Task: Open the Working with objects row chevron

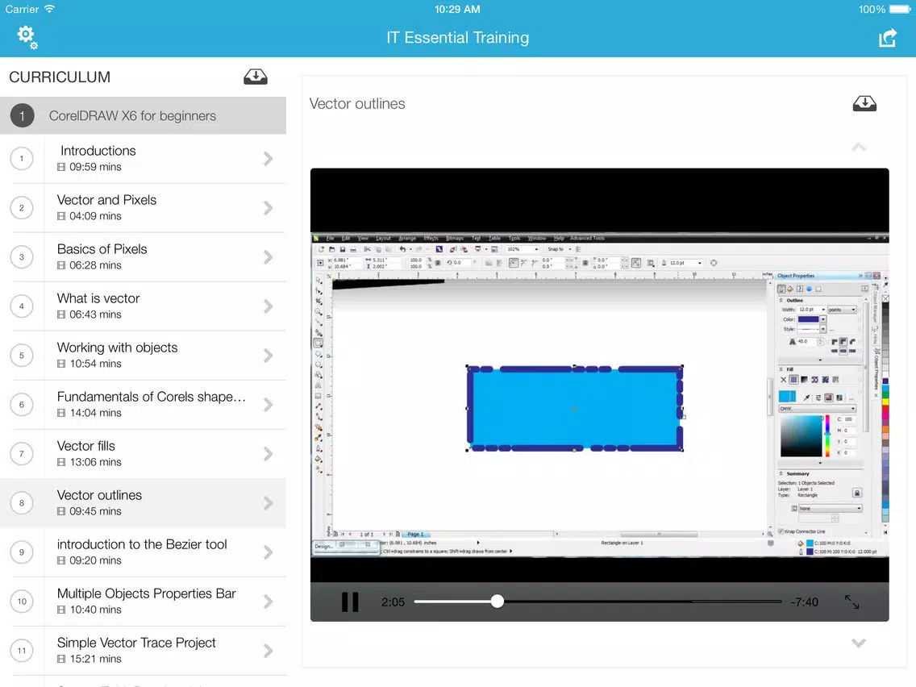Action: pyautogui.click(x=269, y=356)
